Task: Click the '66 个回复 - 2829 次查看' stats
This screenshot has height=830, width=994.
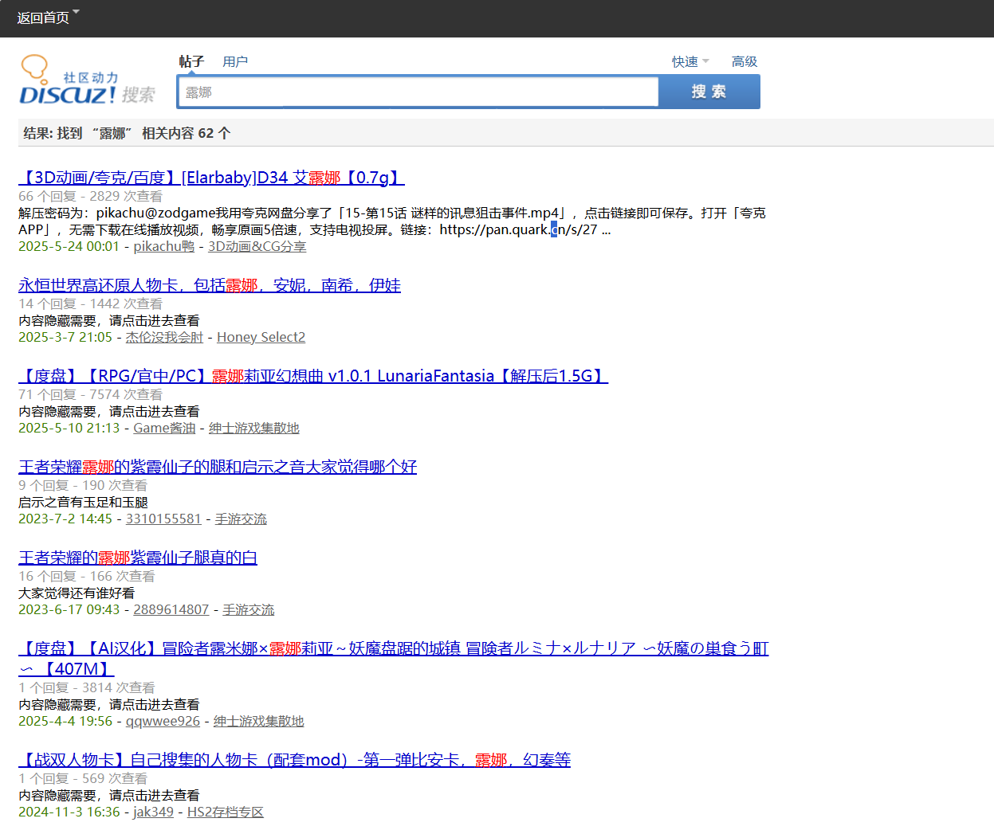Action: point(91,197)
